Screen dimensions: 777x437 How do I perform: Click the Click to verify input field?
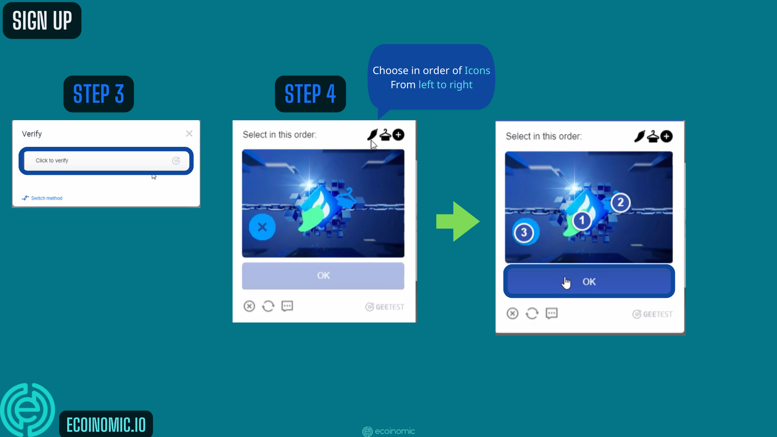click(x=106, y=161)
